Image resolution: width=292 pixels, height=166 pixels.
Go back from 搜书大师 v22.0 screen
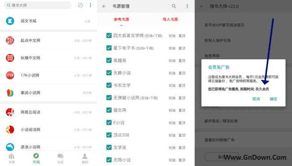tap(202, 6)
